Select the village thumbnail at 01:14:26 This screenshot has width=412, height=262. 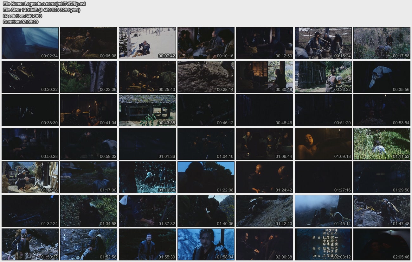(x=30, y=177)
